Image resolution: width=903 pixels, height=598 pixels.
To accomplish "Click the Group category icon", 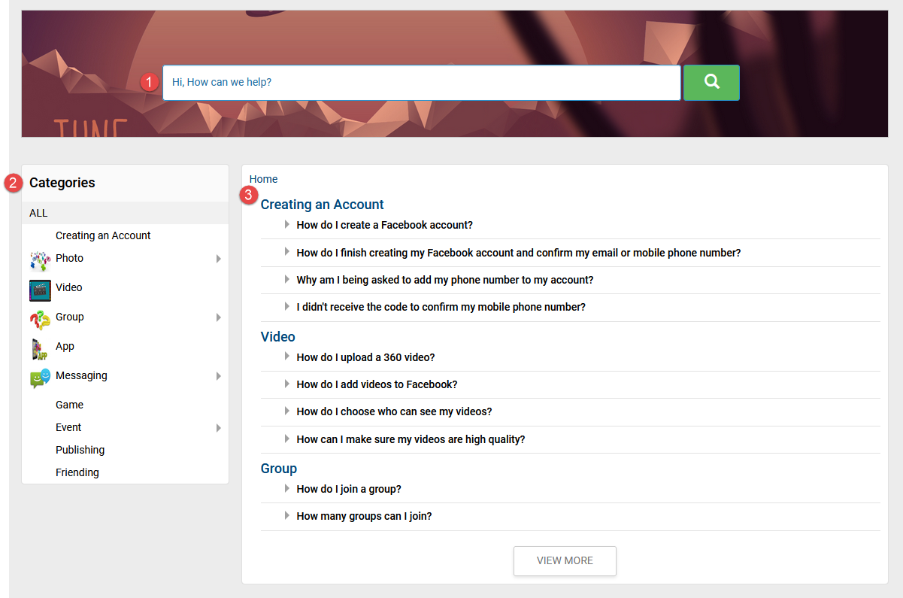I will pyautogui.click(x=41, y=320).
